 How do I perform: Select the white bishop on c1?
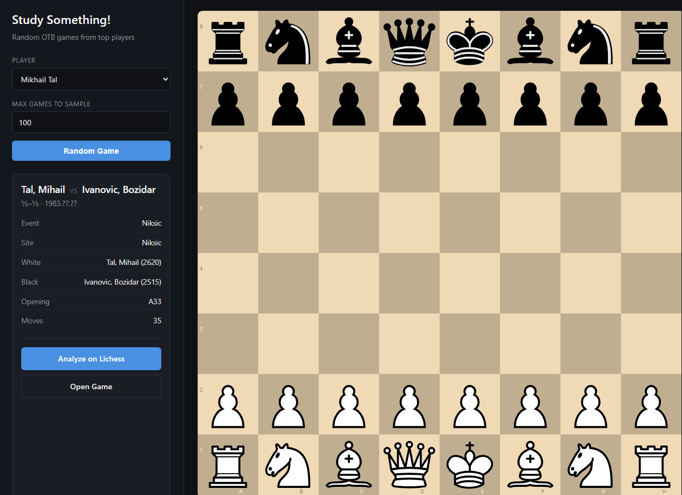pos(349,464)
